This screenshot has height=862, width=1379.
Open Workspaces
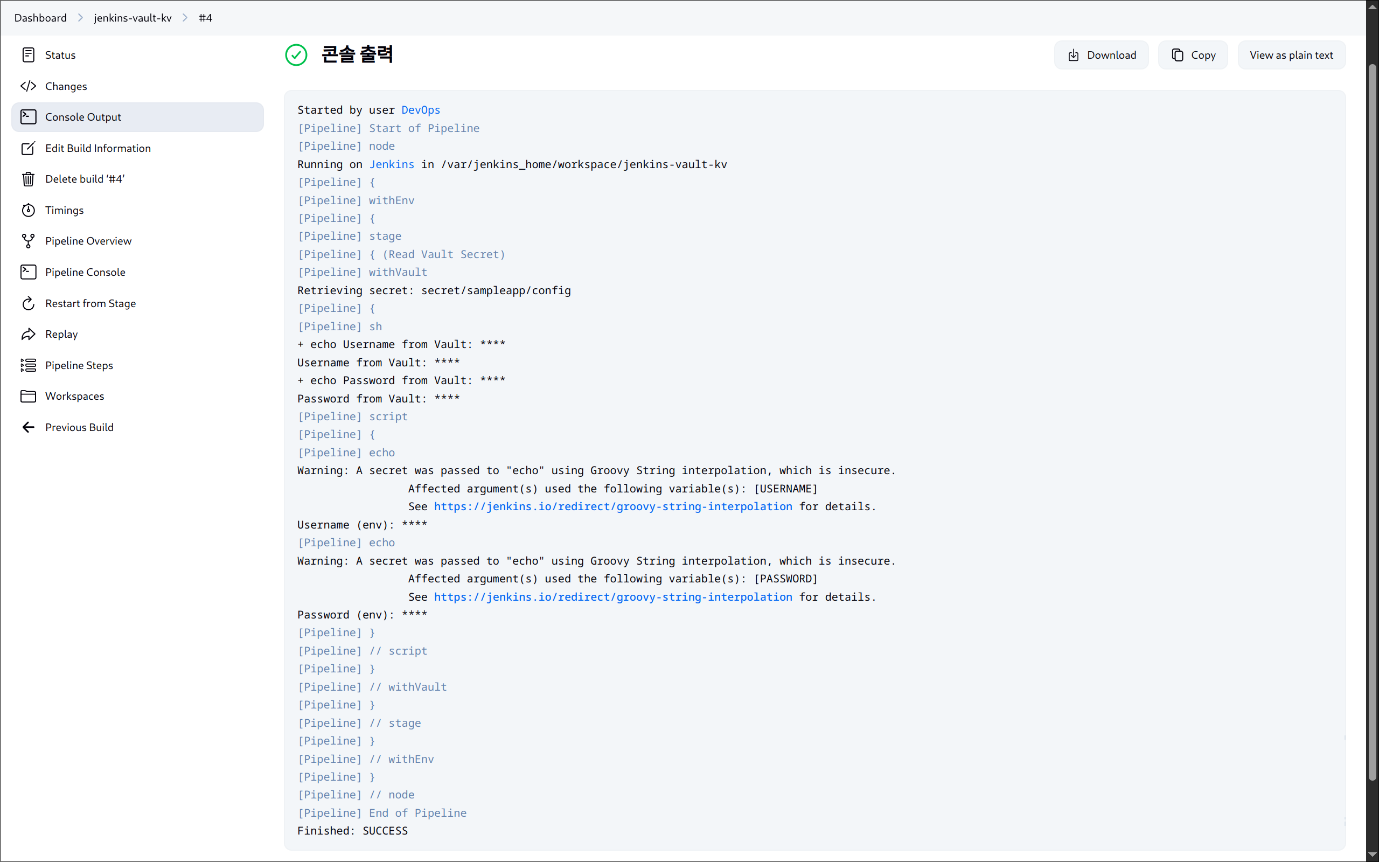137,396
